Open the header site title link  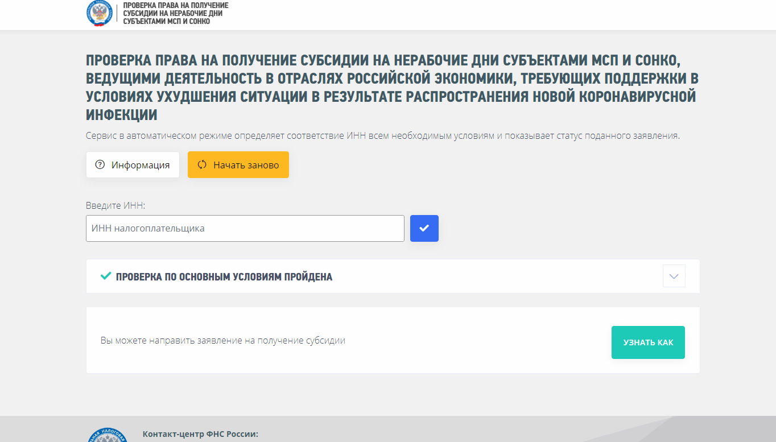[x=176, y=13]
